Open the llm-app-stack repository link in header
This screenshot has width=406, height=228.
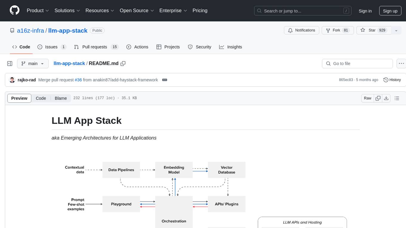point(68,30)
